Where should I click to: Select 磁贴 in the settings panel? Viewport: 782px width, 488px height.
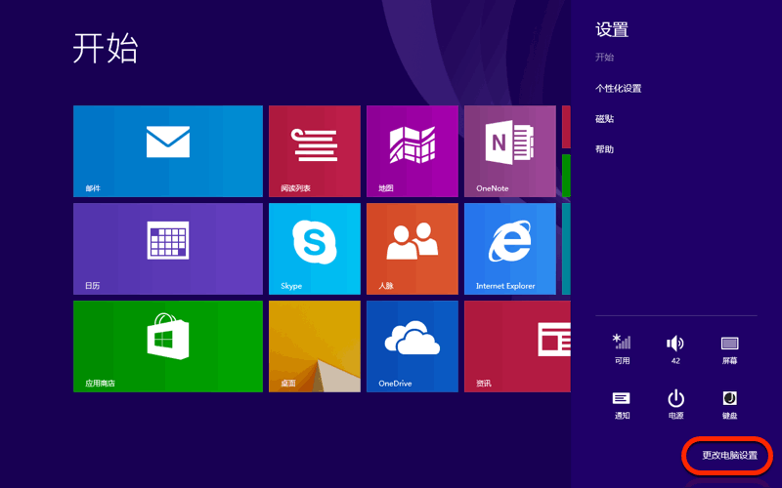(605, 119)
